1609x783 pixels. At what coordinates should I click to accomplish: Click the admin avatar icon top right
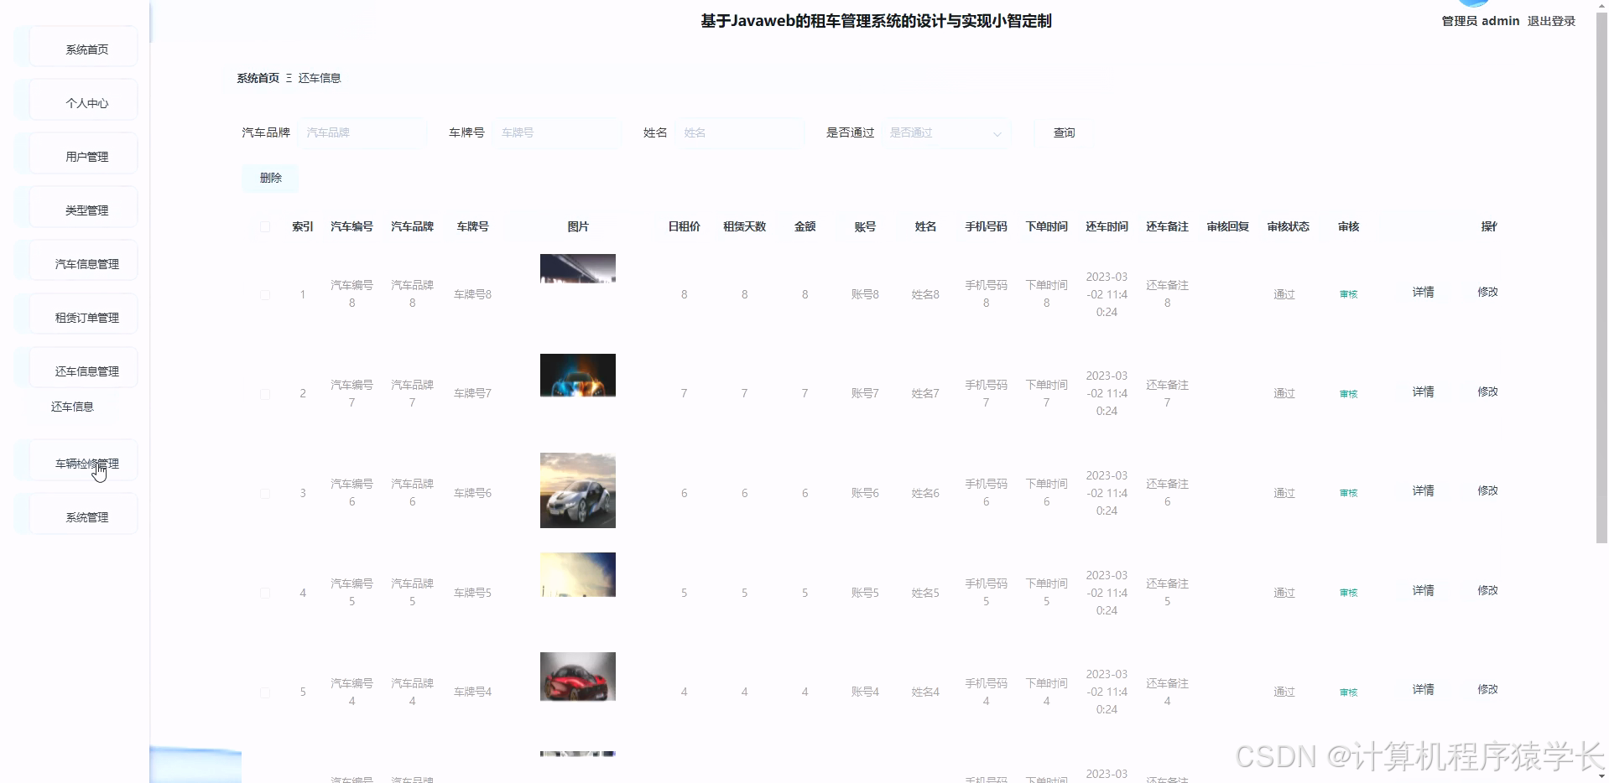[x=1473, y=5]
